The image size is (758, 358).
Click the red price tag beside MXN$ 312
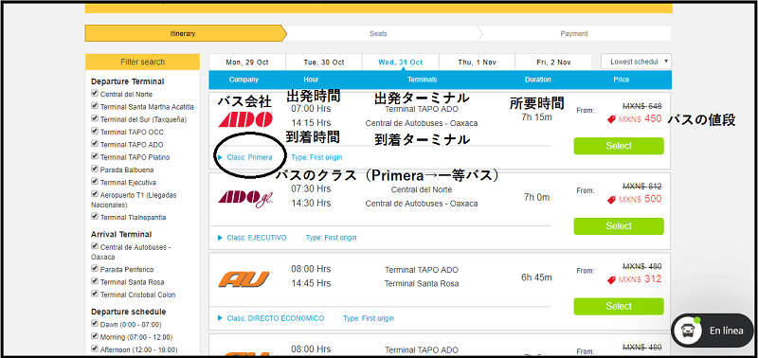611,279
